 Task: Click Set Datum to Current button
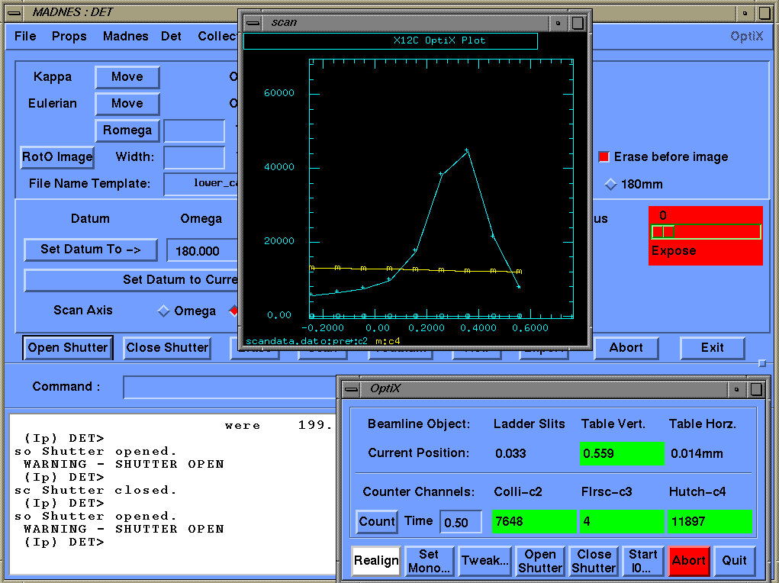131,280
